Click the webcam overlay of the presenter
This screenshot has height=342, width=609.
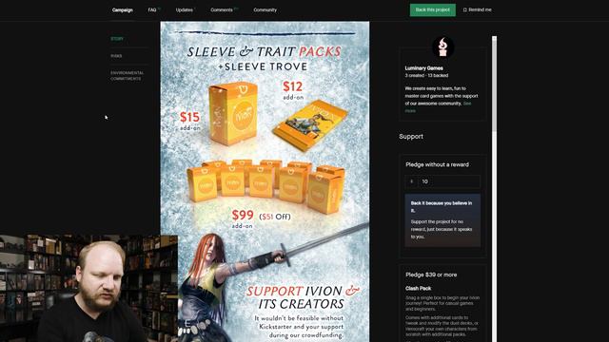88,288
